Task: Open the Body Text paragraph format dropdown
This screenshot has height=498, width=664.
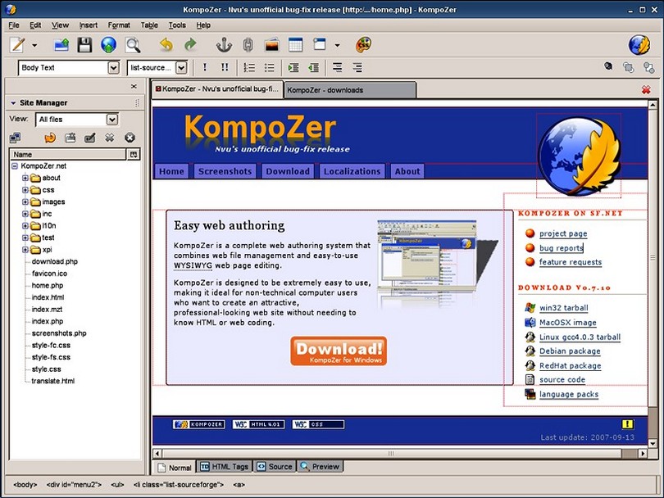Action: (x=113, y=68)
